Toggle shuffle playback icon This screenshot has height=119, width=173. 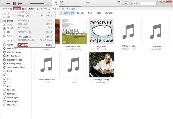(62, 2)
